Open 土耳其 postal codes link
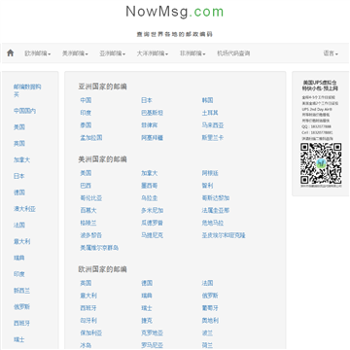This screenshot has width=350, height=350. pyautogui.click(x=210, y=113)
